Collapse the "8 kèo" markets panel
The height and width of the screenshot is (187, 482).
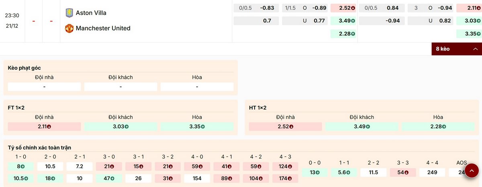point(456,49)
